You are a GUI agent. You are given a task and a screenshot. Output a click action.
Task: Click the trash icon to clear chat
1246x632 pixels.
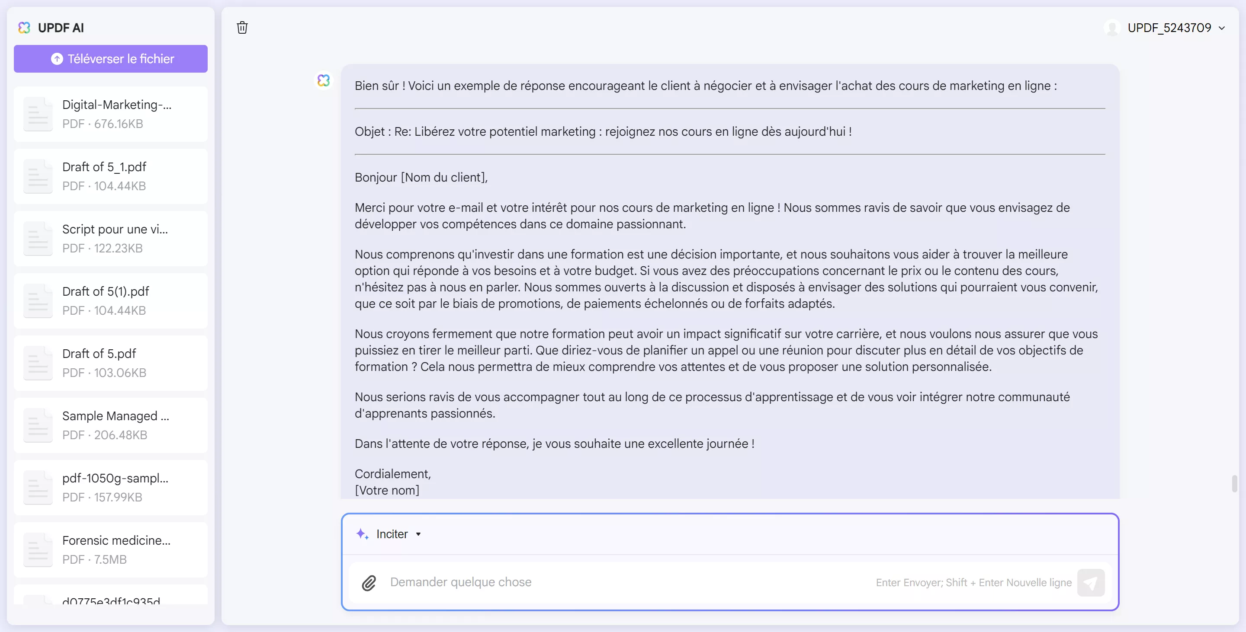[242, 28]
